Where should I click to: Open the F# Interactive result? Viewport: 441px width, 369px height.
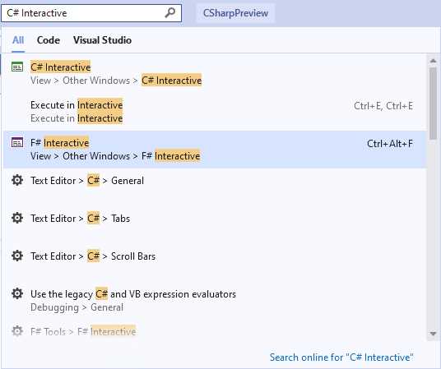215,150
